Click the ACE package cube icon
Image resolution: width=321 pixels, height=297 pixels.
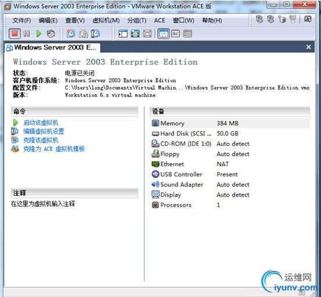[x=282, y=19]
